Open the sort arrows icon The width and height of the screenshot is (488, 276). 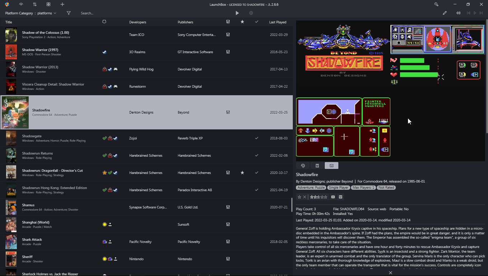click(x=35, y=4)
